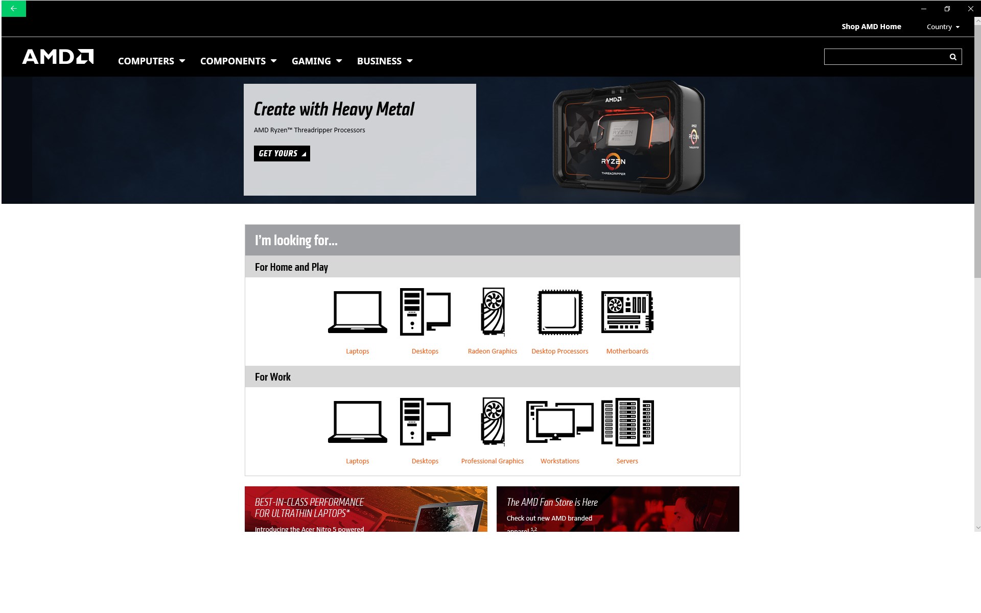Click the Home and Play laptop icon
This screenshot has height=613, width=981.
357,312
